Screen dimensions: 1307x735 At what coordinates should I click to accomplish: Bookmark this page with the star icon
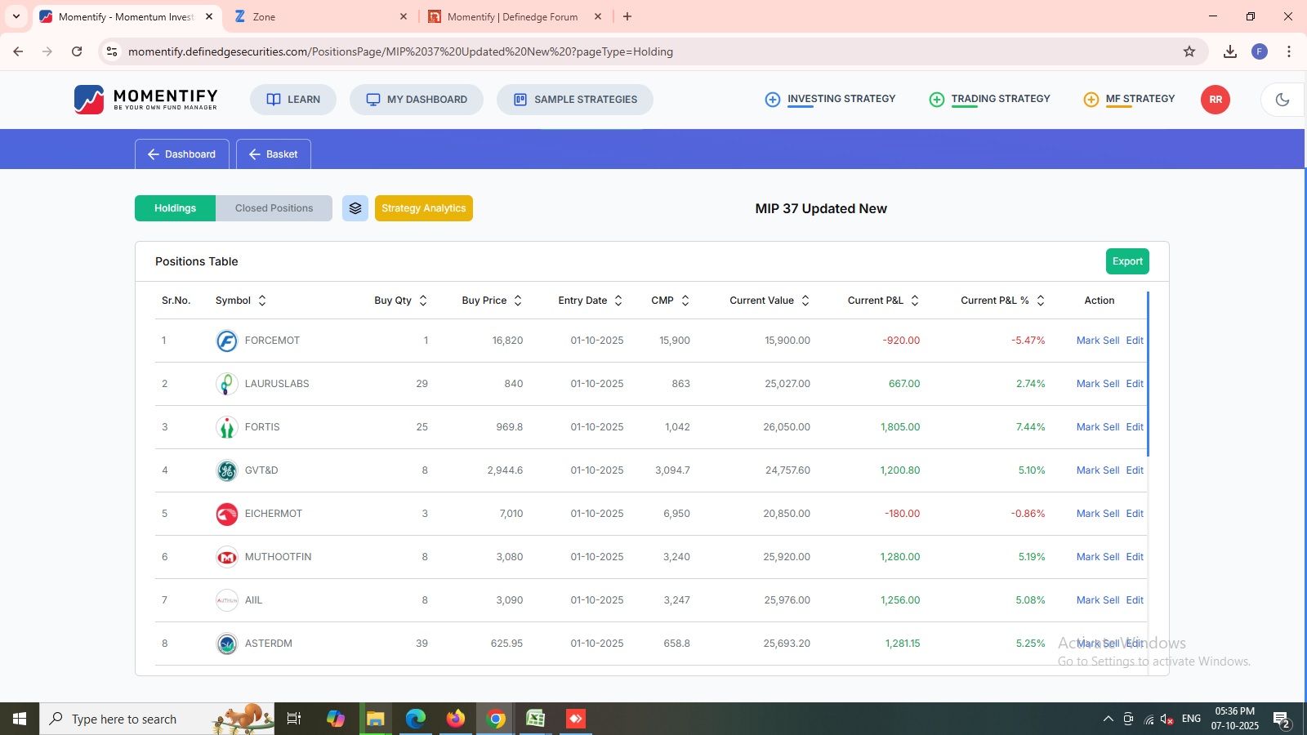(1189, 51)
